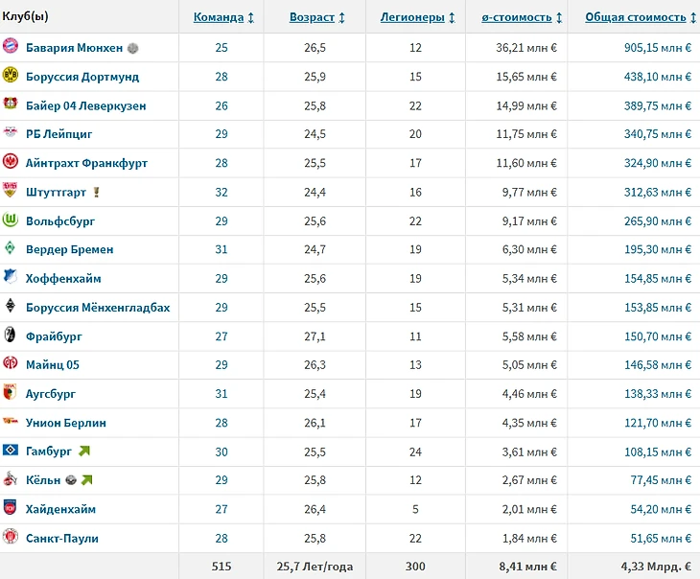
Task: Click St. Pauli's total value 51,65 млн €
Action: click(661, 538)
